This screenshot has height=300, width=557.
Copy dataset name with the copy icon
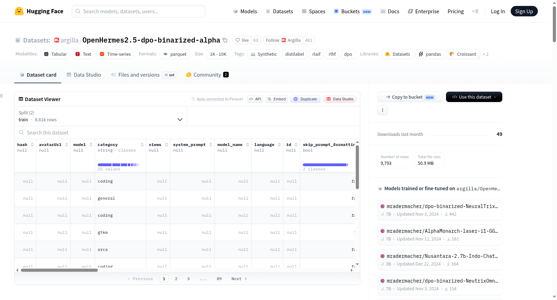[225, 40]
